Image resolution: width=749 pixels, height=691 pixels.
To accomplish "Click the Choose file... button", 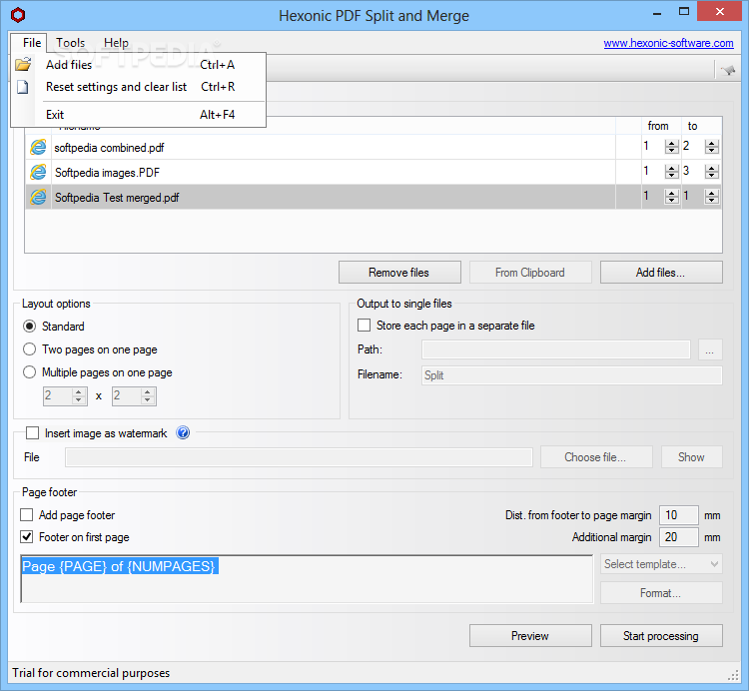I will (596, 457).
